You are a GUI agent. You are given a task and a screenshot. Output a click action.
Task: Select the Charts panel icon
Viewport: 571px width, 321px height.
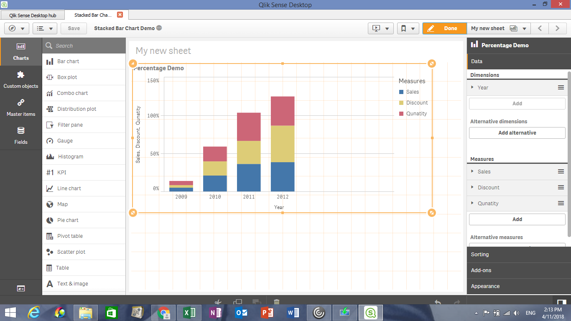coord(21,51)
